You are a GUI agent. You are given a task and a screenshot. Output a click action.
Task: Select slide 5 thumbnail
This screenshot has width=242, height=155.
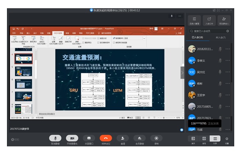[x=23, y=71]
